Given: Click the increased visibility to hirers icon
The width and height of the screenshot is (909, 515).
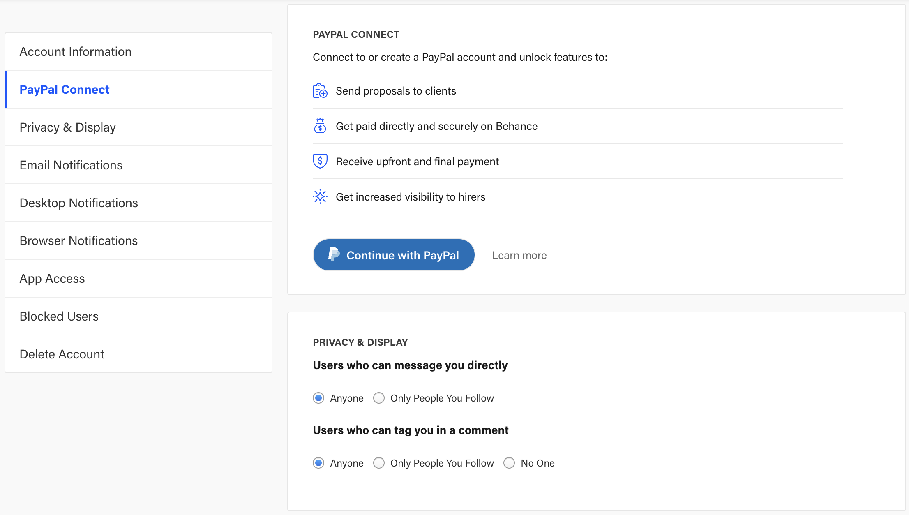Looking at the screenshot, I should click(320, 196).
